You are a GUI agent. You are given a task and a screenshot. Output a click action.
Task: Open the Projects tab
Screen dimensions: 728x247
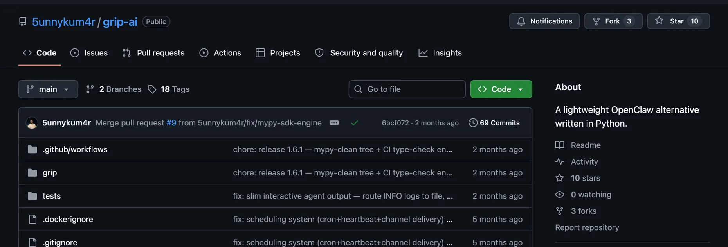tap(278, 53)
